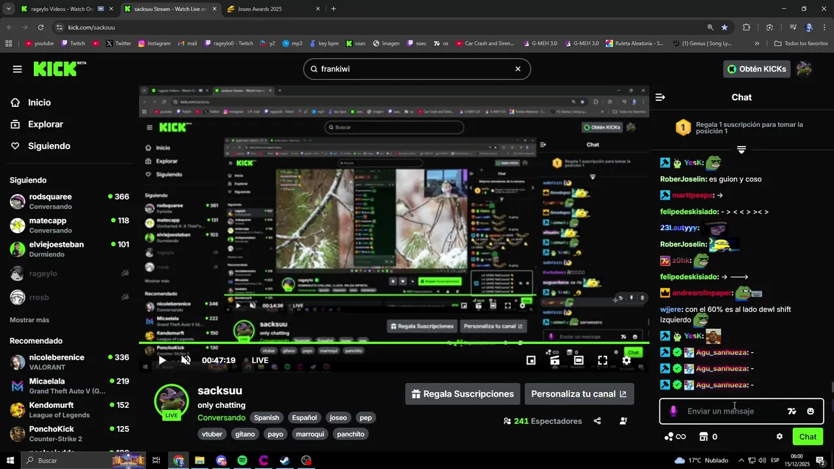The height and width of the screenshot is (469, 834).
Task: Open PonchoKick recommended channel
Action: point(69,434)
